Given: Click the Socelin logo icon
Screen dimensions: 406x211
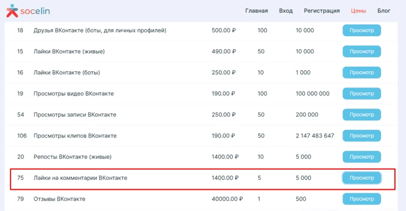Looking at the screenshot, I should click(12, 11).
